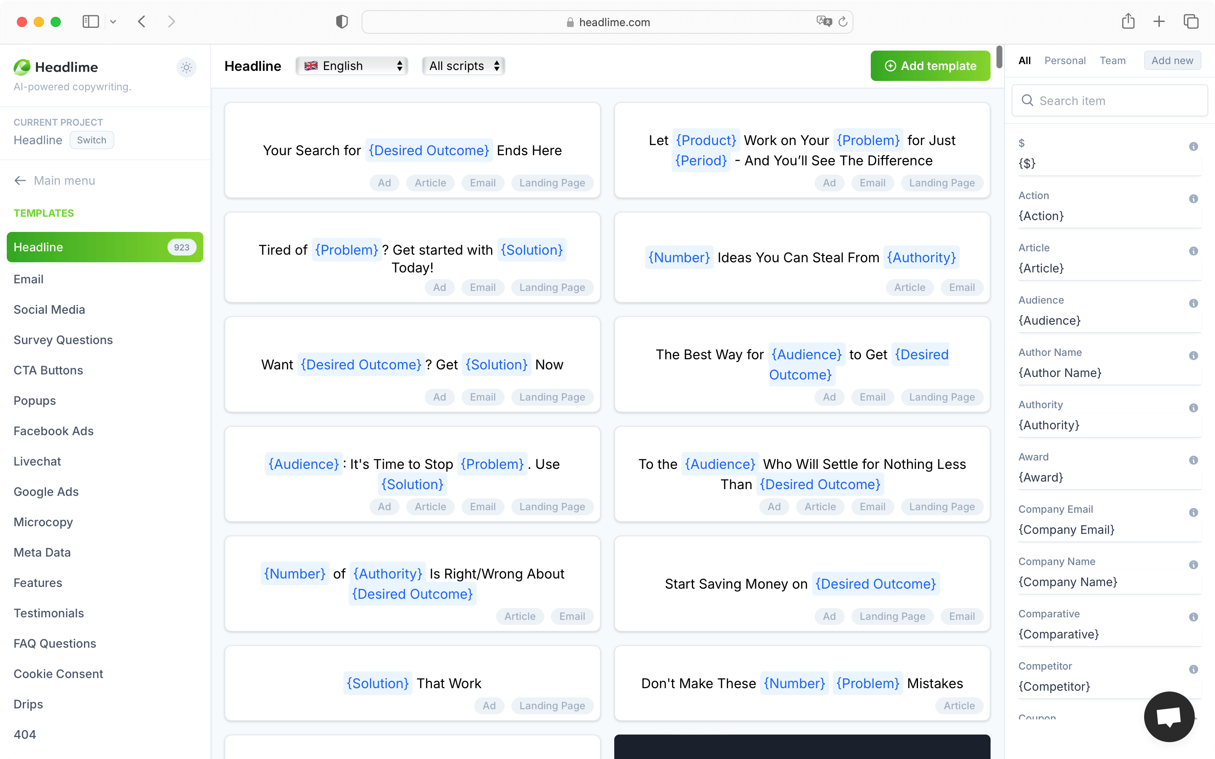
Task: Select the All templates tab
Action: click(1023, 59)
